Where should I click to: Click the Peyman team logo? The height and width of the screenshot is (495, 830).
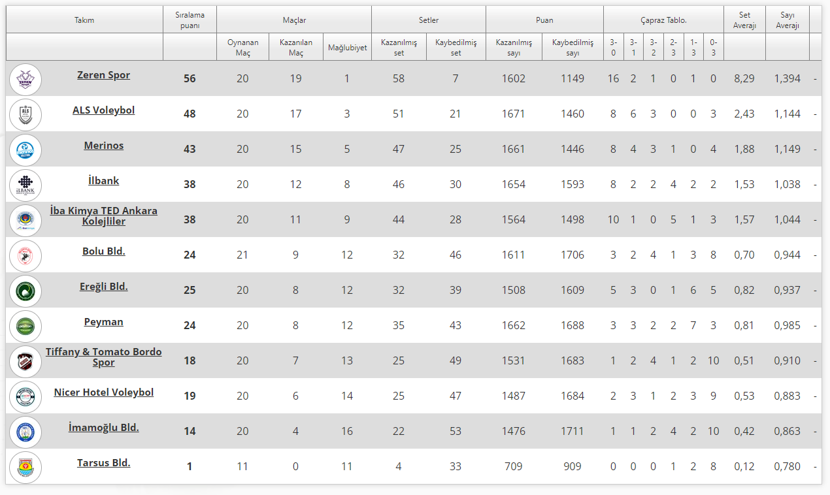pos(25,327)
